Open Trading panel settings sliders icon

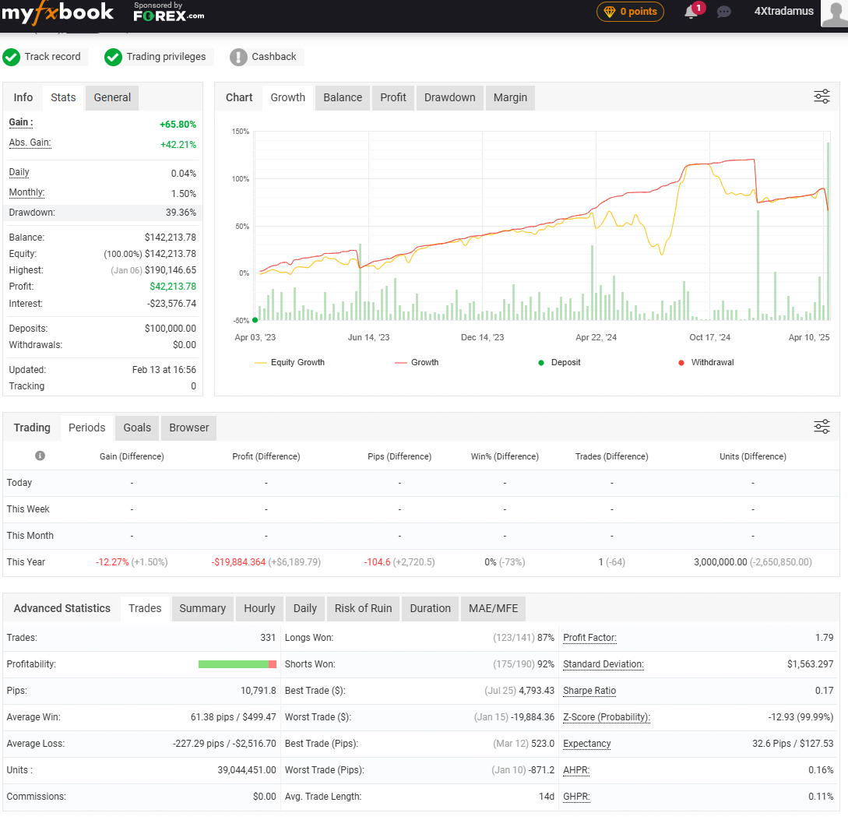point(822,427)
